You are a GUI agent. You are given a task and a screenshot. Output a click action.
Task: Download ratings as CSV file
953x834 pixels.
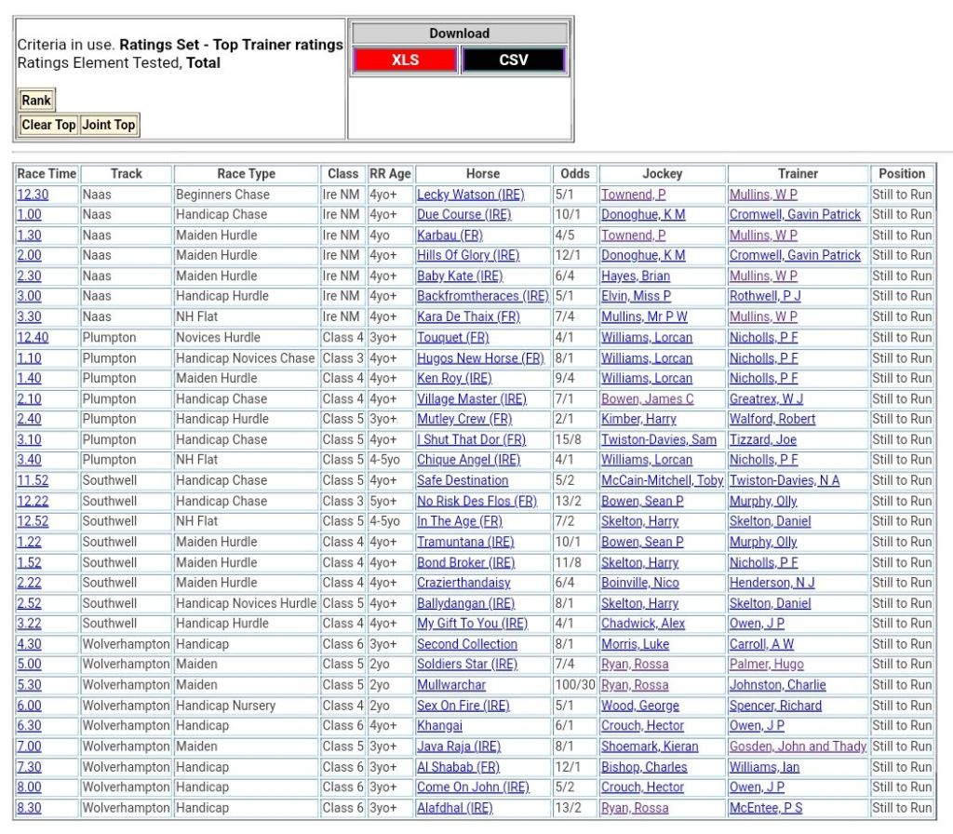pyautogui.click(x=513, y=60)
